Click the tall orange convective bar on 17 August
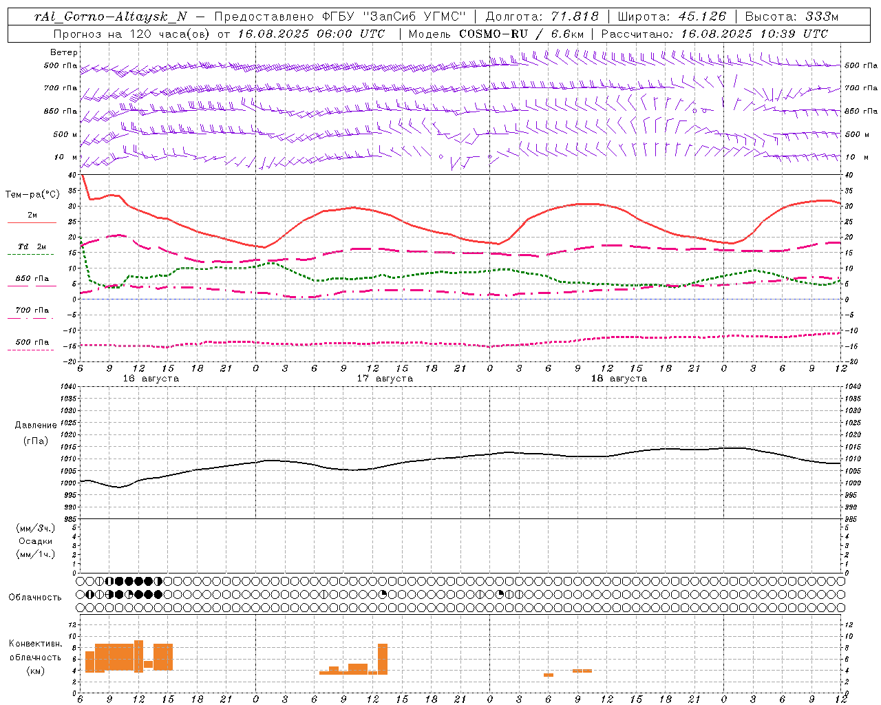 [383, 659]
